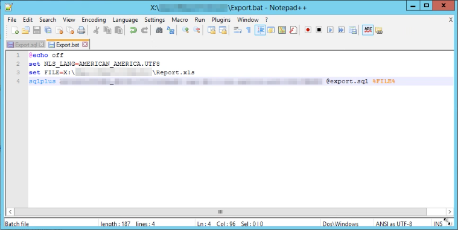Click '@echo off' on line 1

click(46, 55)
